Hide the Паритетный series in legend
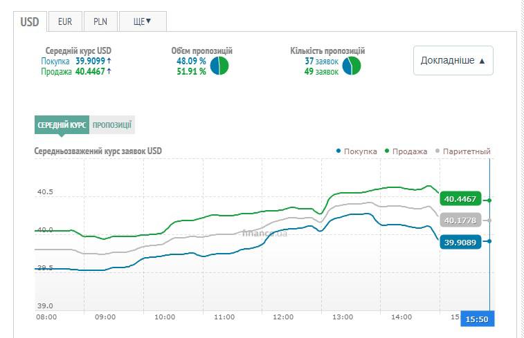The width and height of the screenshot is (524, 338). pyautogui.click(x=462, y=151)
